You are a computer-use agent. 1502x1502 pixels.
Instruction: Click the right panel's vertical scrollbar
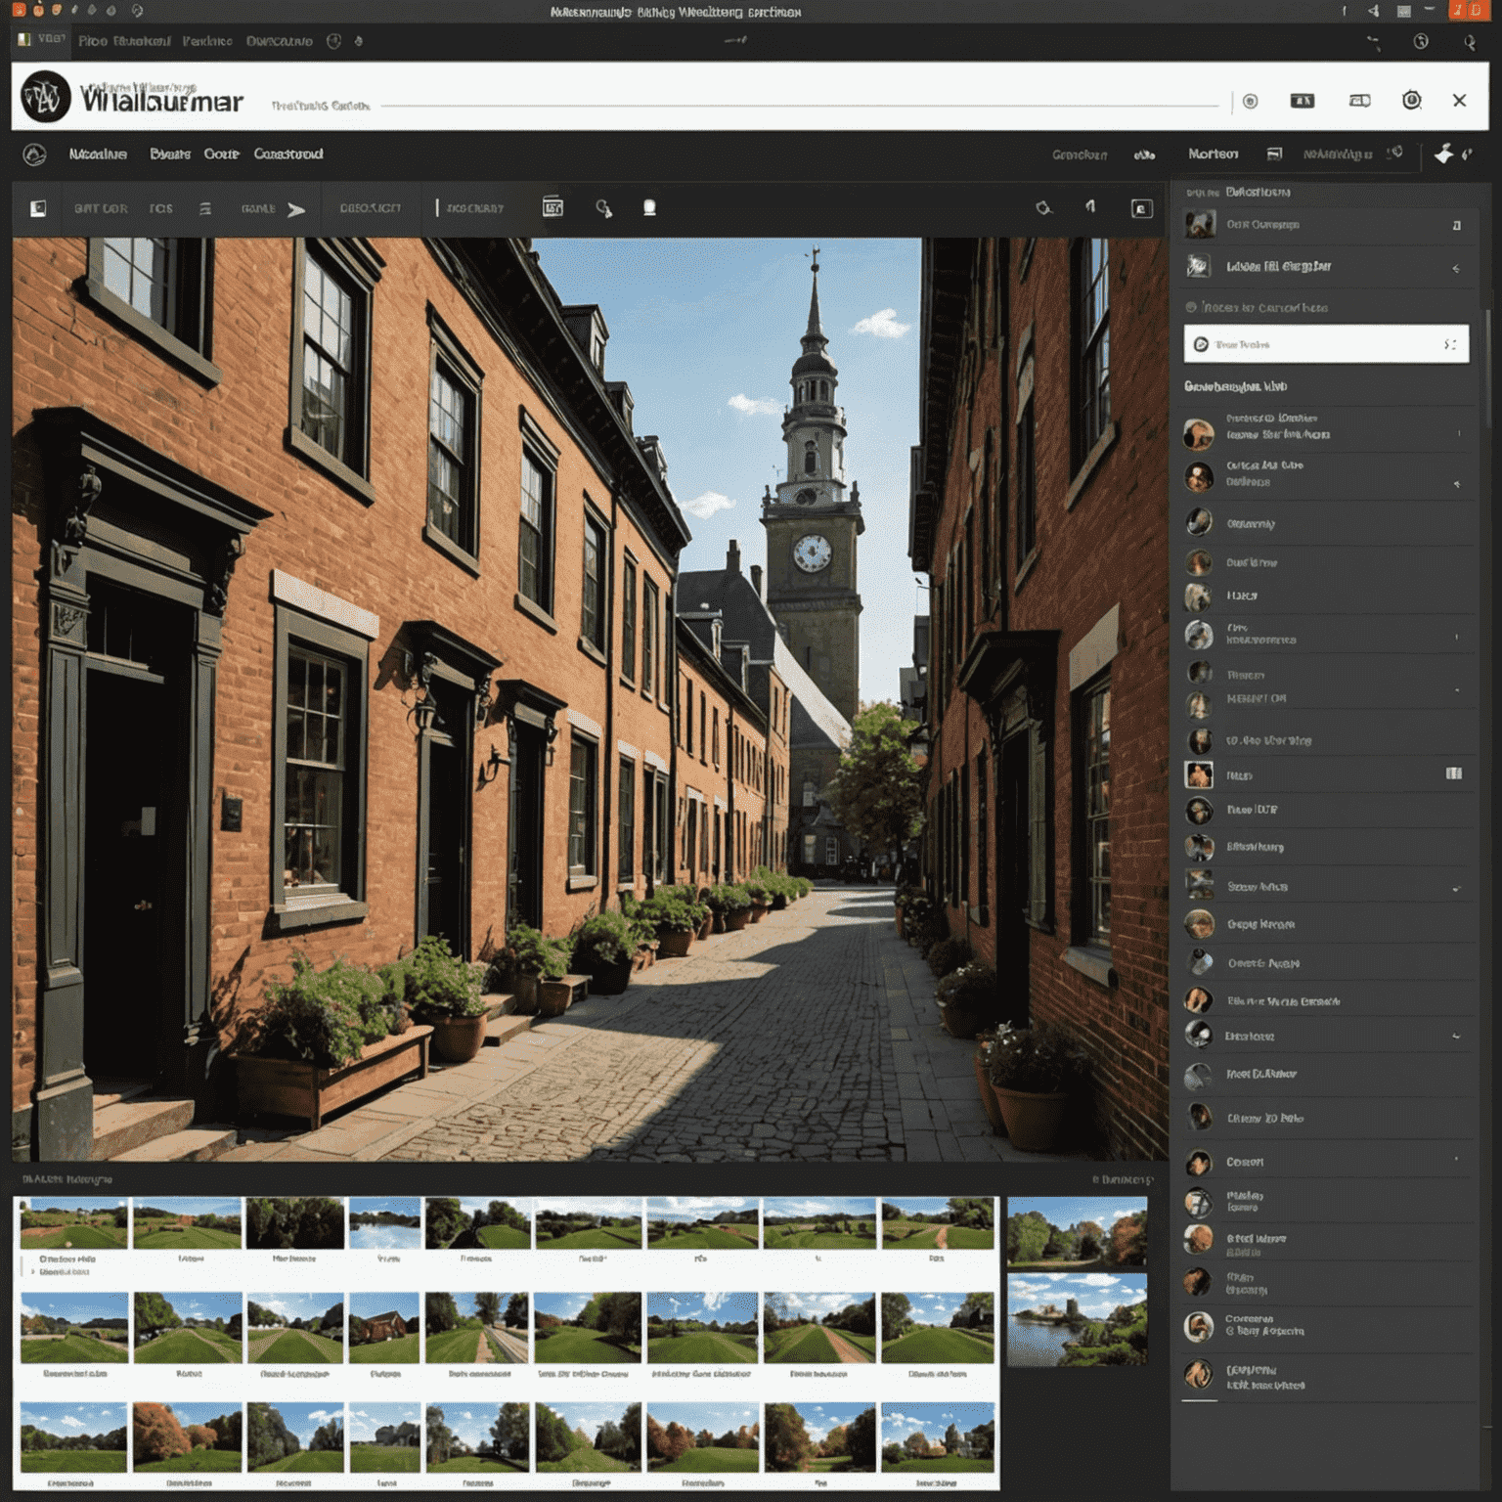point(1487,368)
